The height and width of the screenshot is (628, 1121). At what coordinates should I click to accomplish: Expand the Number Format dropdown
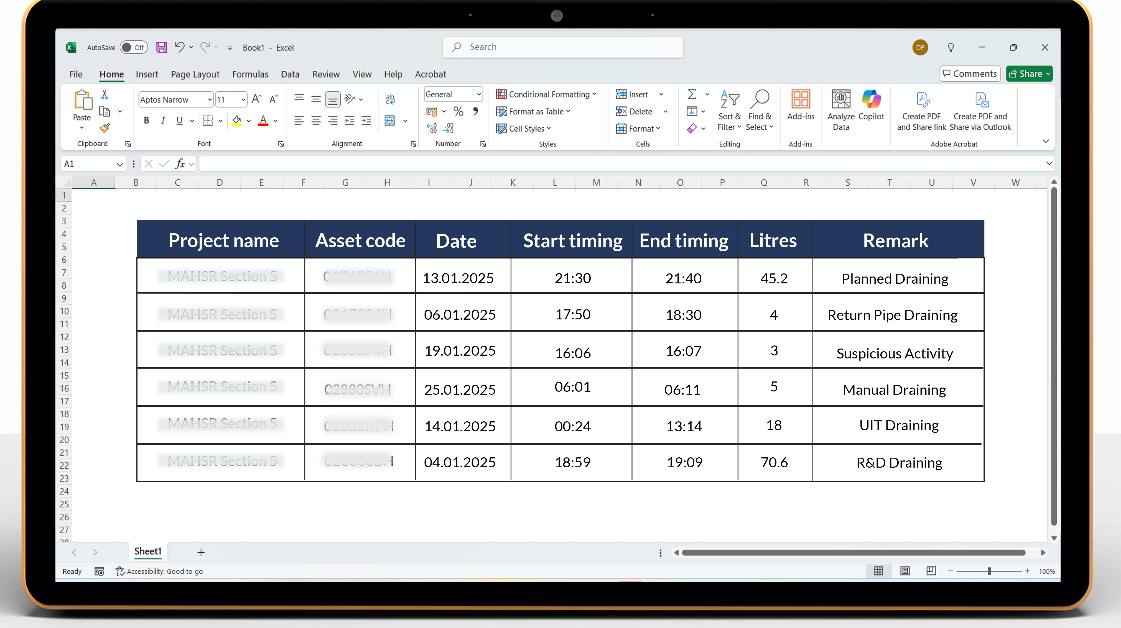coord(478,94)
